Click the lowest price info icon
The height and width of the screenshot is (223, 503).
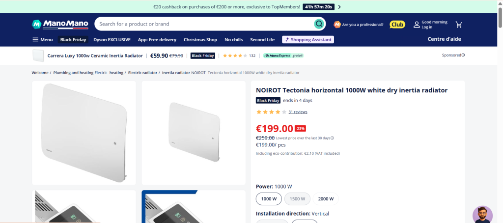pos(332,138)
